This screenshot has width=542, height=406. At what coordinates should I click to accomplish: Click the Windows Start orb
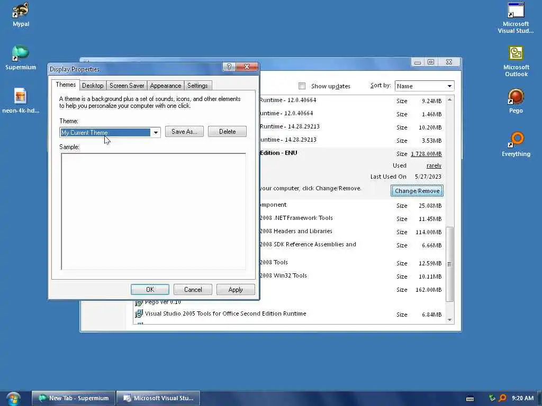tap(13, 399)
